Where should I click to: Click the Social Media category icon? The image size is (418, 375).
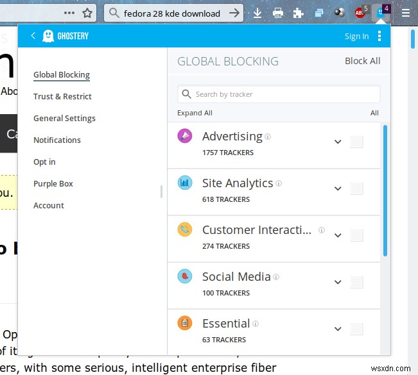click(x=185, y=276)
